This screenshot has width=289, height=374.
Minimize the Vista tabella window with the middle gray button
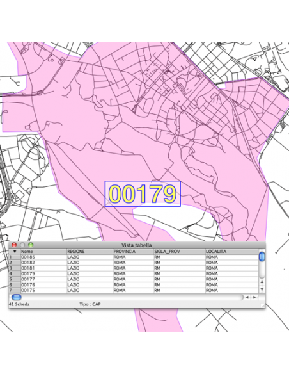tap(22, 245)
